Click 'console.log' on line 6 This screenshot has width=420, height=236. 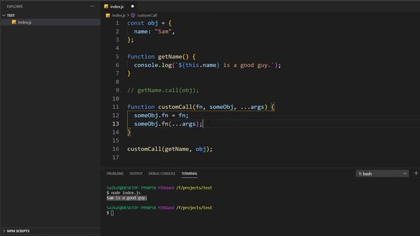coord(153,66)
